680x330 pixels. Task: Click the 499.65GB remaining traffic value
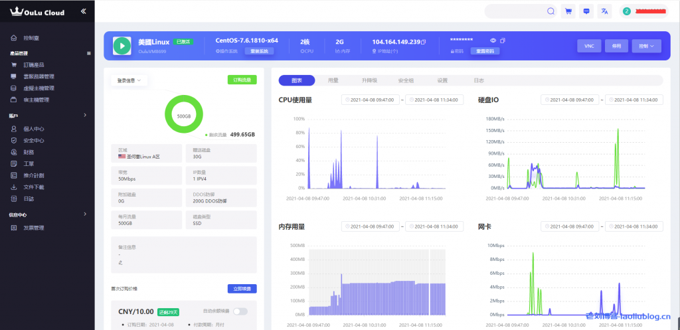(x=242, y=134)
